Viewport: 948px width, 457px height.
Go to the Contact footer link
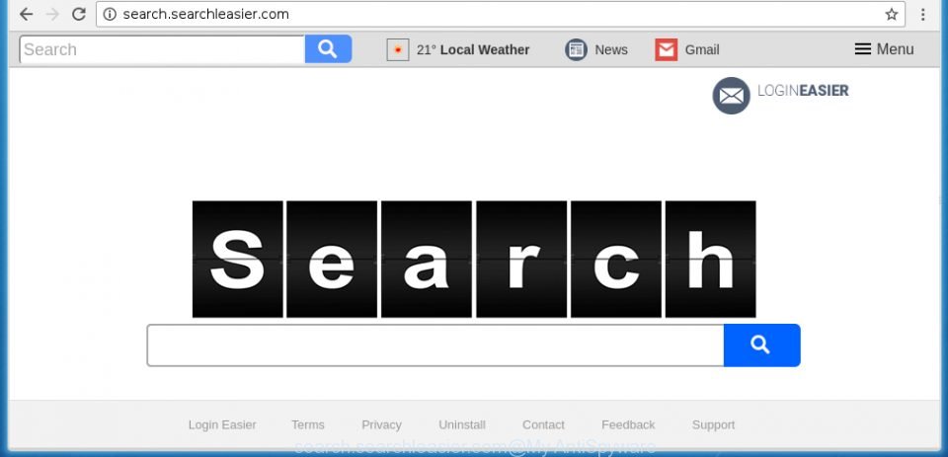click(543, 425)
